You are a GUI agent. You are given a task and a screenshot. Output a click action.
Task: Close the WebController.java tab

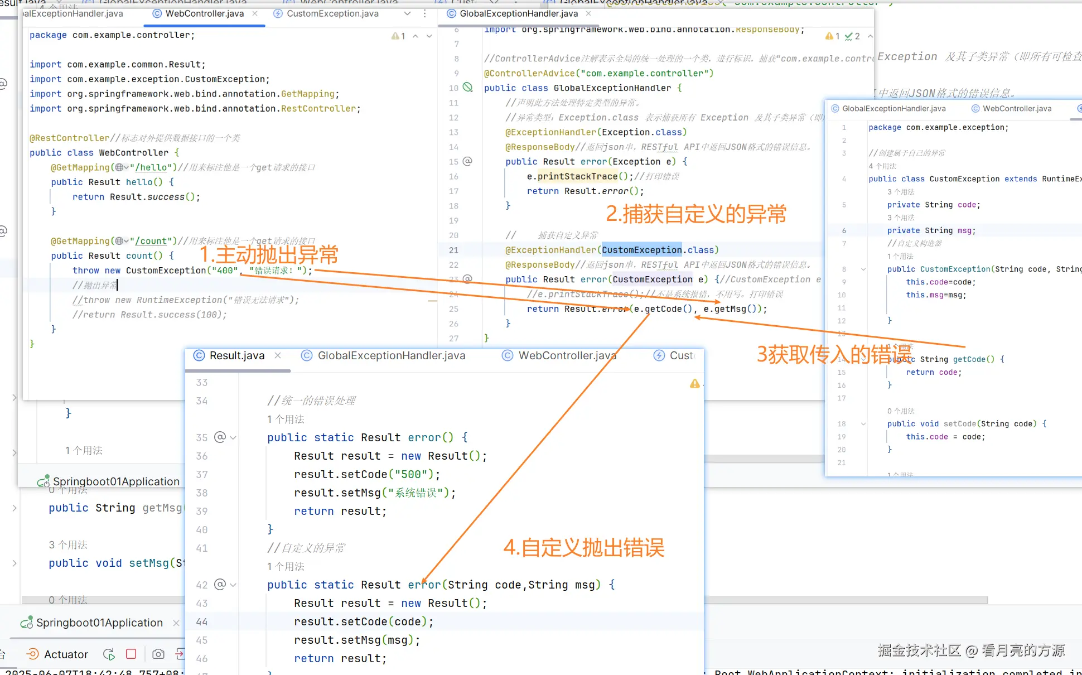click(x=255, y=13)
